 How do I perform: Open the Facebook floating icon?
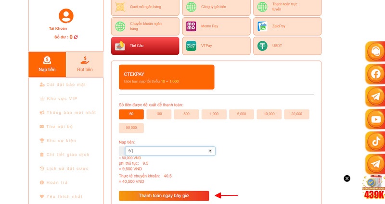click(375, 74)
